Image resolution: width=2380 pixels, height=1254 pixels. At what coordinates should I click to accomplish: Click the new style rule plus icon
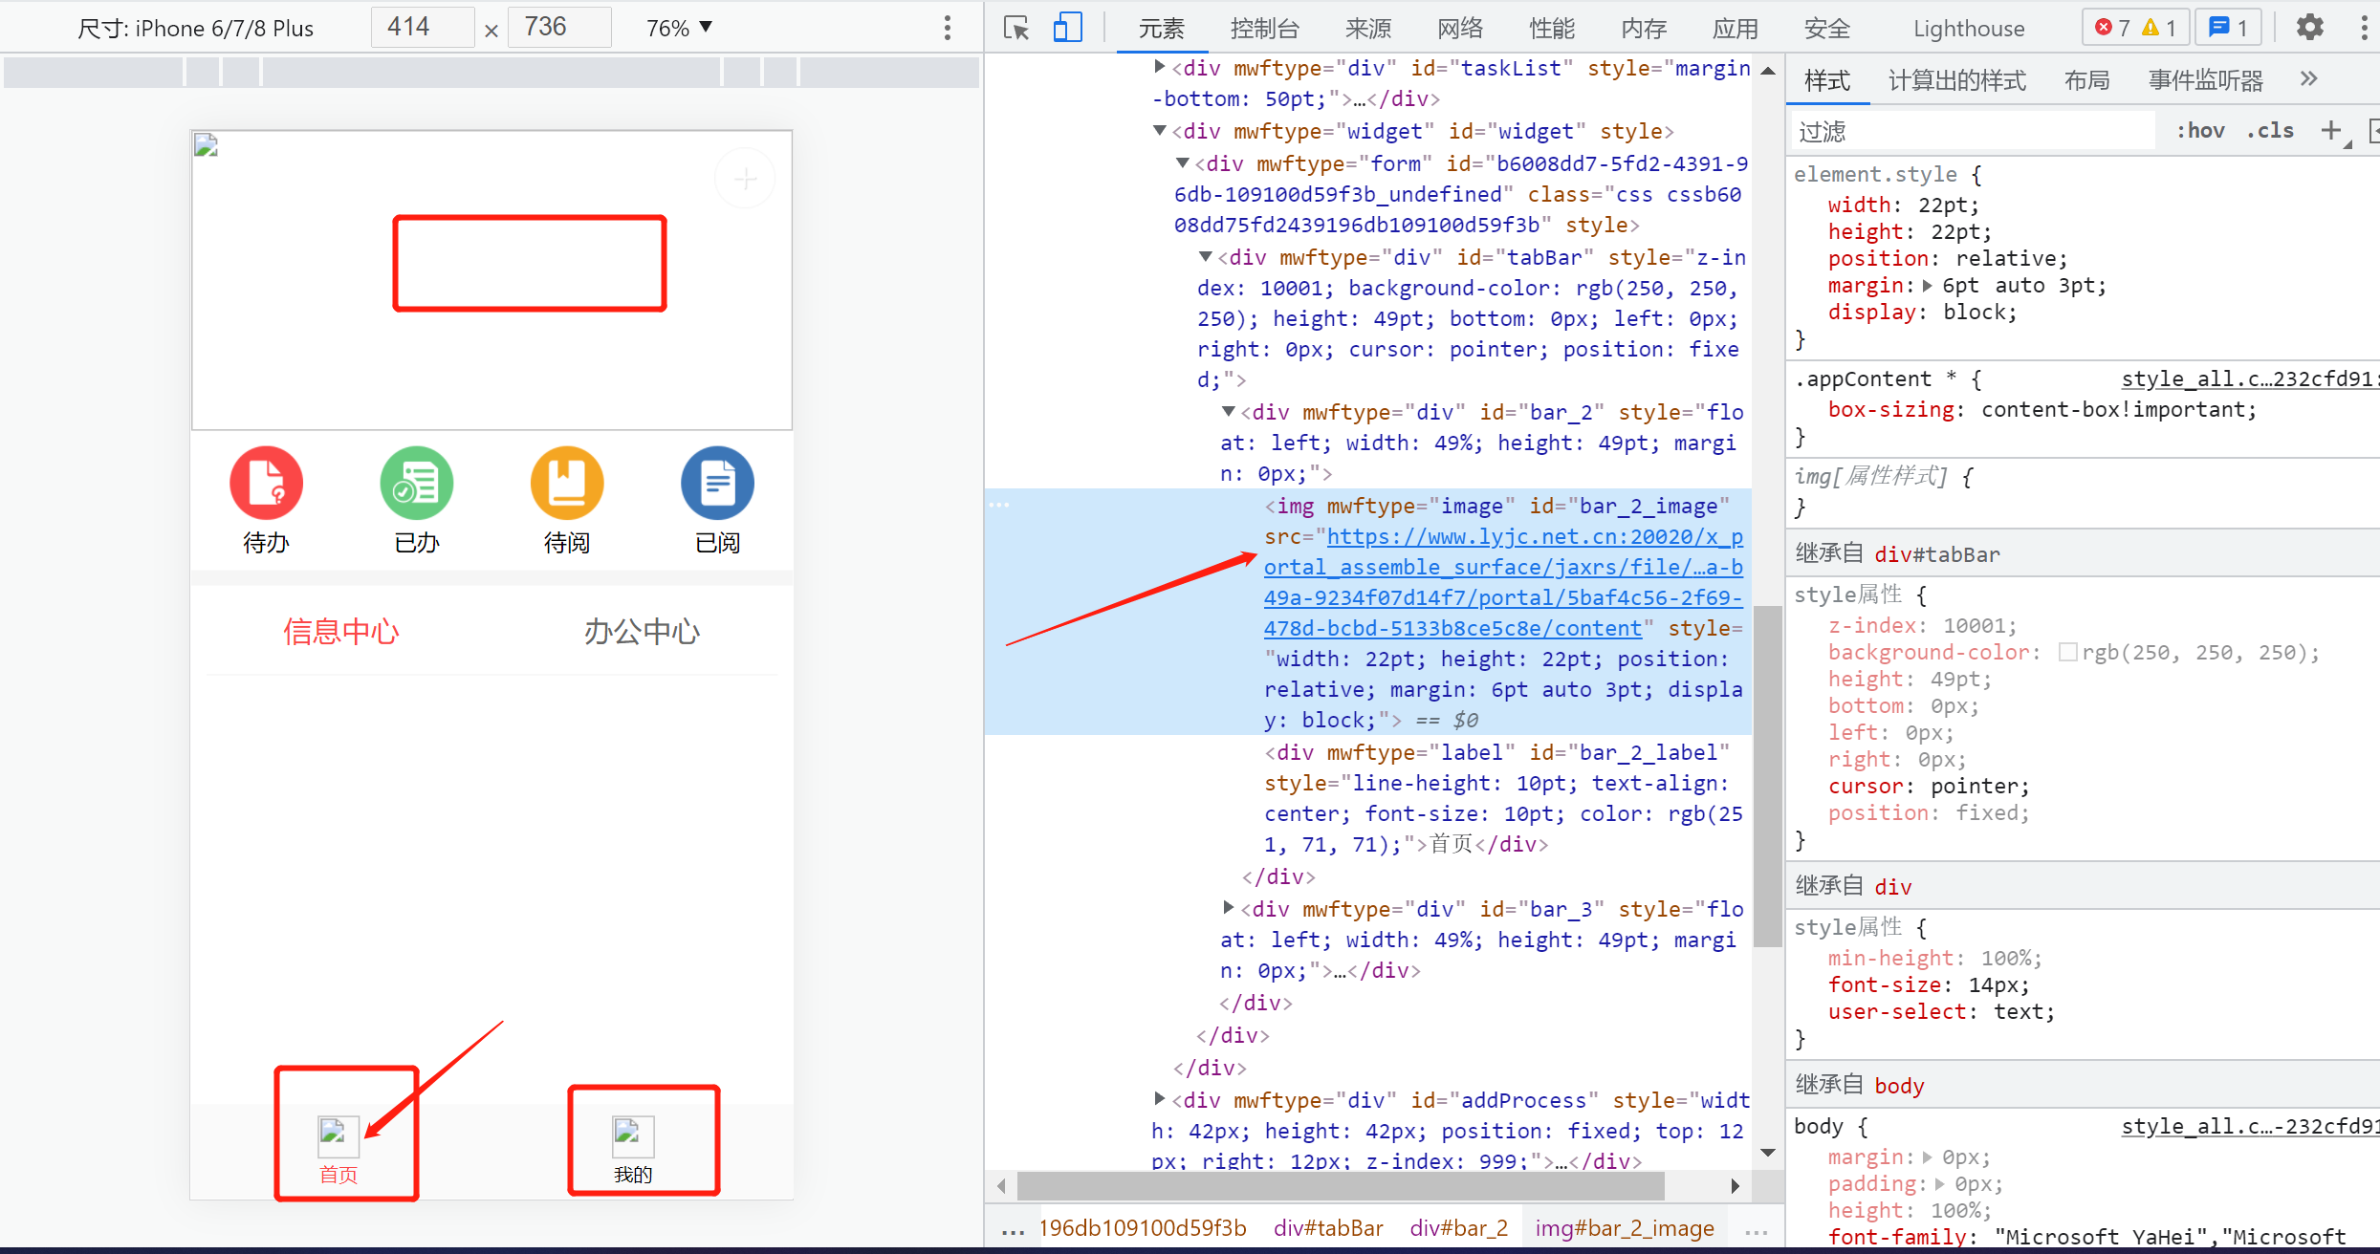pyautogui.click(x=2331, y=131)
